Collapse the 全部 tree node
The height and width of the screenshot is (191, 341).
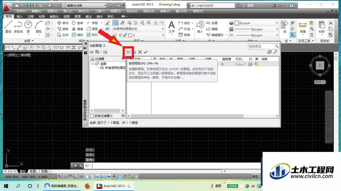tap(93, 64)
